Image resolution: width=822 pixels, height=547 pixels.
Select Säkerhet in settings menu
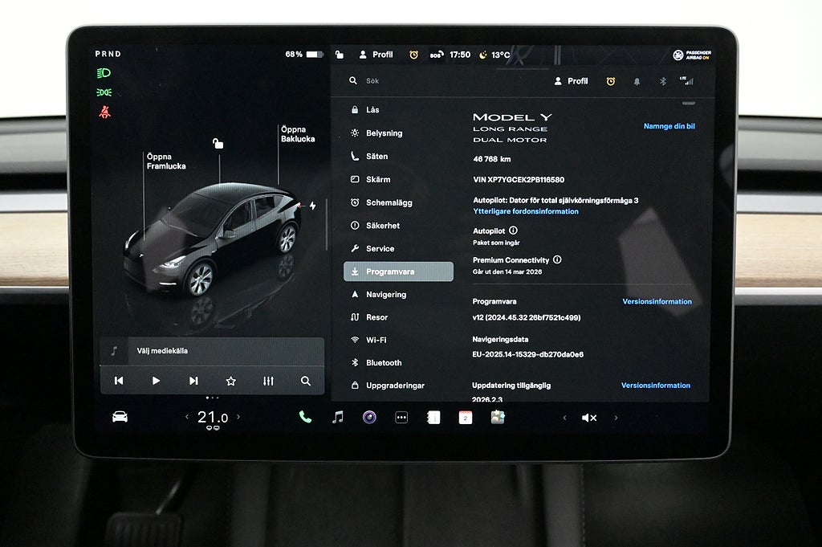382,226
